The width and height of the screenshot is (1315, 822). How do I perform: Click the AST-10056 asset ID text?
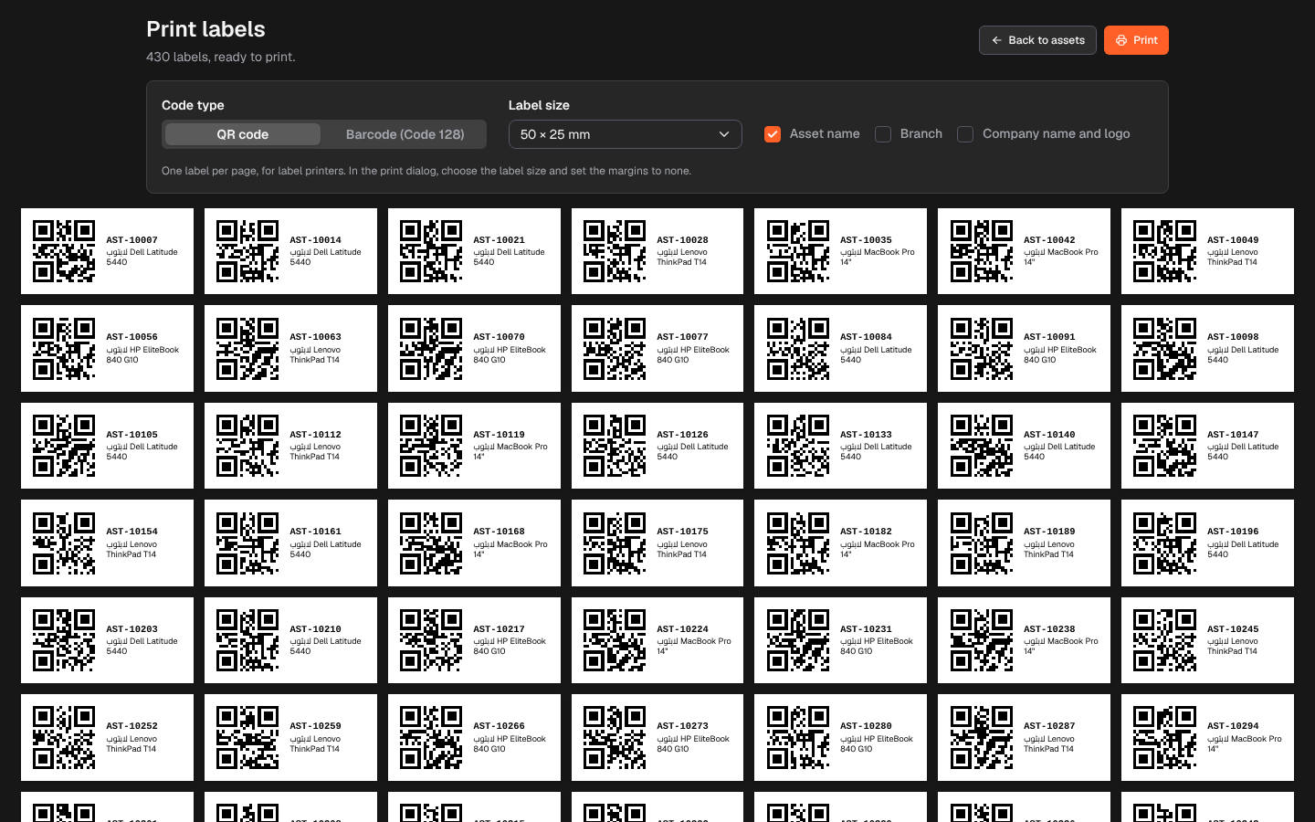[131, 337]
